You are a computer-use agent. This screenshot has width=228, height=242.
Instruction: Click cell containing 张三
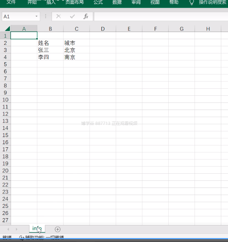coord(50,50)
